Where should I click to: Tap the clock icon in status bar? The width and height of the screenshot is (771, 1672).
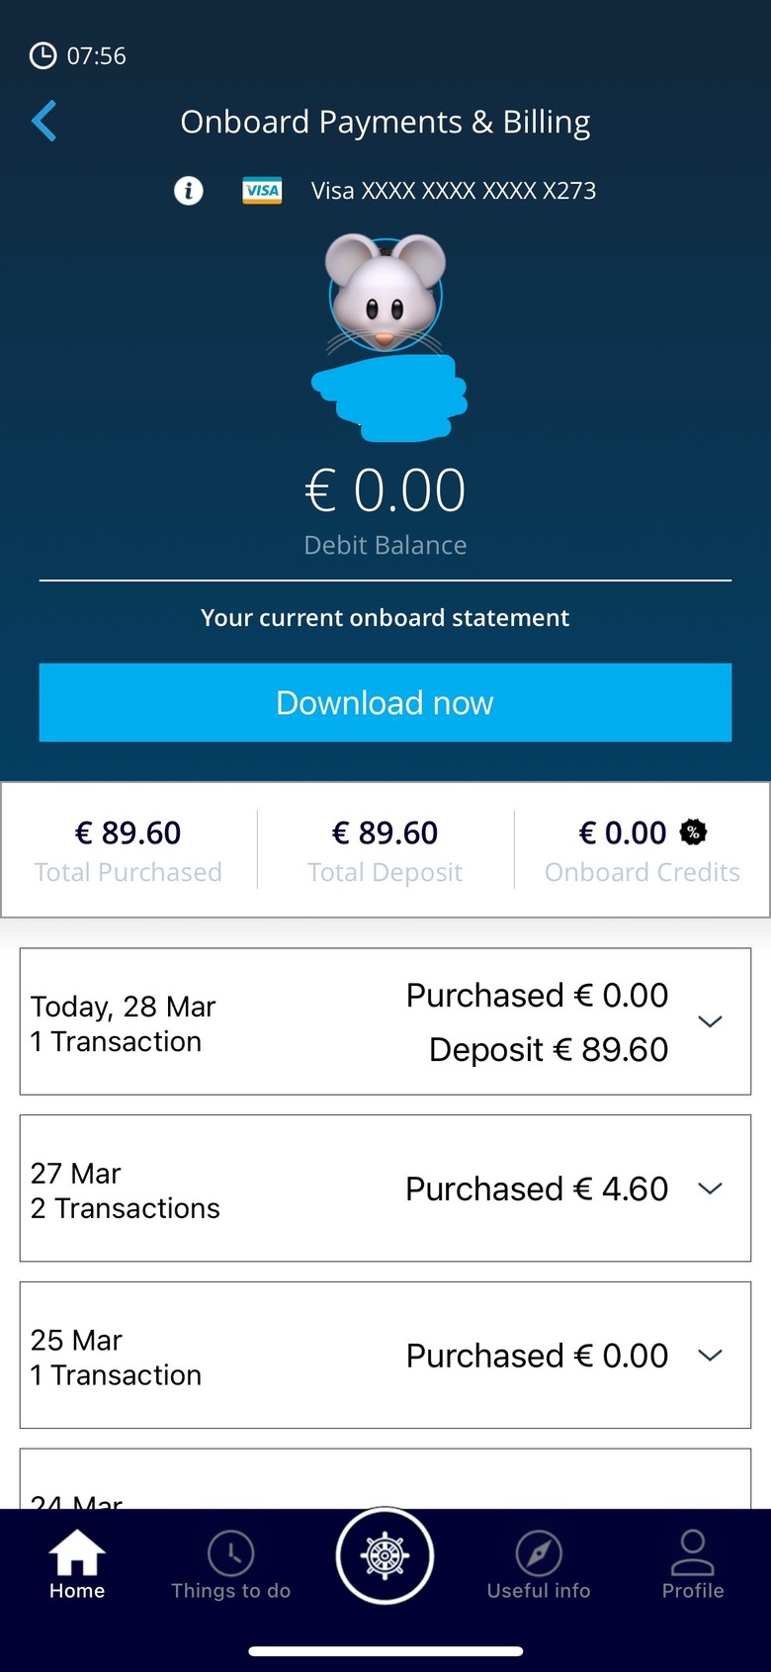tap(43, 55)
